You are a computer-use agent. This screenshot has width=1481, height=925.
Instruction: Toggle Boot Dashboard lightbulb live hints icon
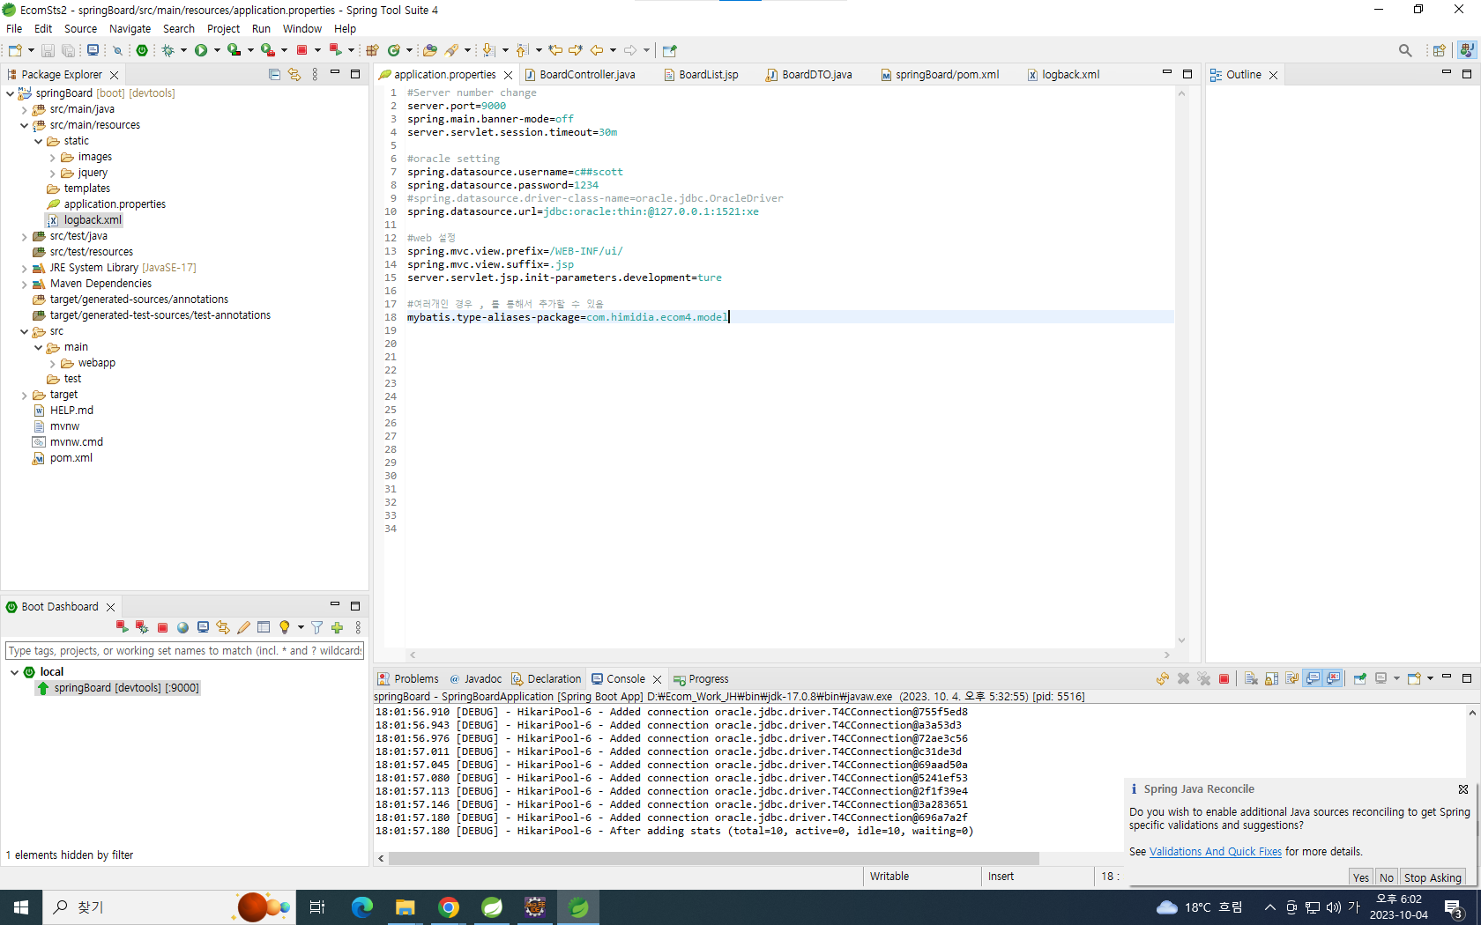point(284,627)
